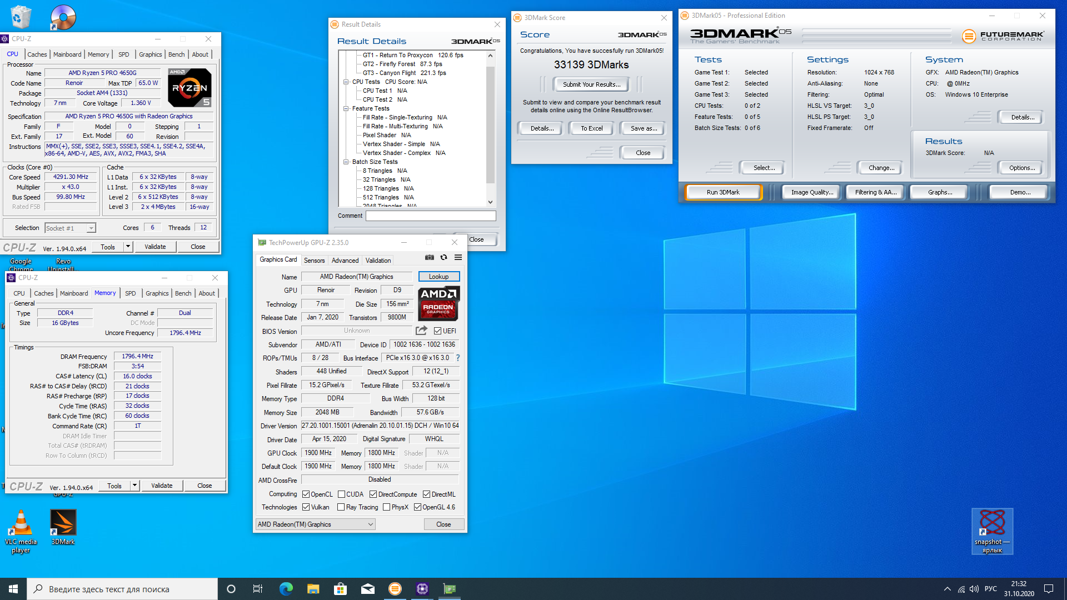Click the Lookup button in GPU-Z
Image resolution: width=1067 pixels, height=600 pixels.
tap(438, 277)
